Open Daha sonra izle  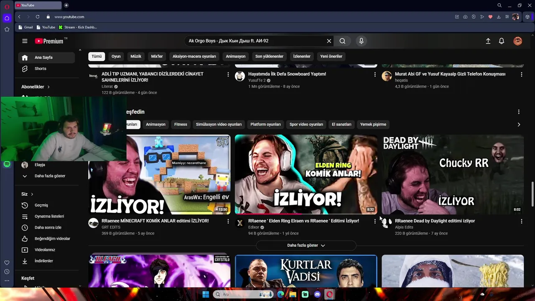[x=46, y=227]
